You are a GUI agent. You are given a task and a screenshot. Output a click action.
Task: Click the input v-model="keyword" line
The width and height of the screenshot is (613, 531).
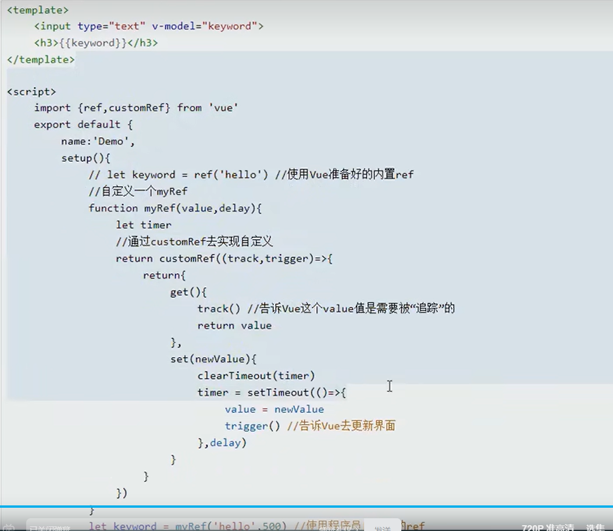(149, 26)
